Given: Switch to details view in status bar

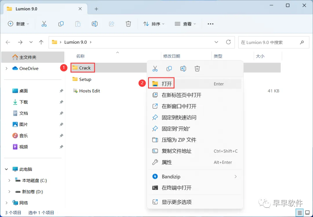Looking at the screenshot, I should click(300, 213).
